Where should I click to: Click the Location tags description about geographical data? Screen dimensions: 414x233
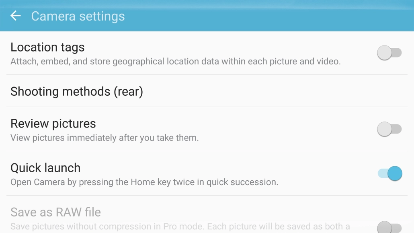(175, 62)
